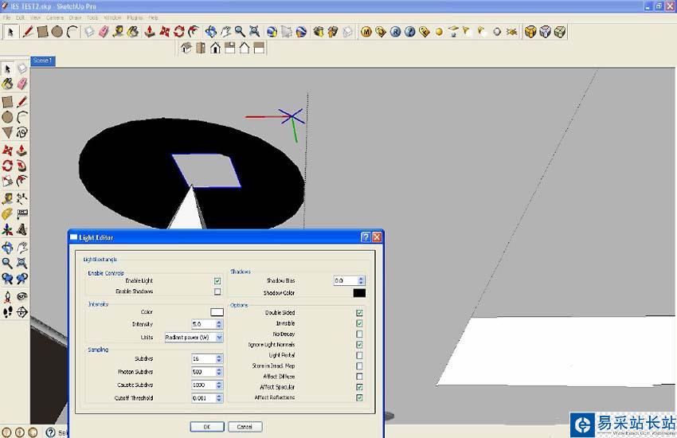Toggle the Enable Shadows checkbox

point(217,291)
